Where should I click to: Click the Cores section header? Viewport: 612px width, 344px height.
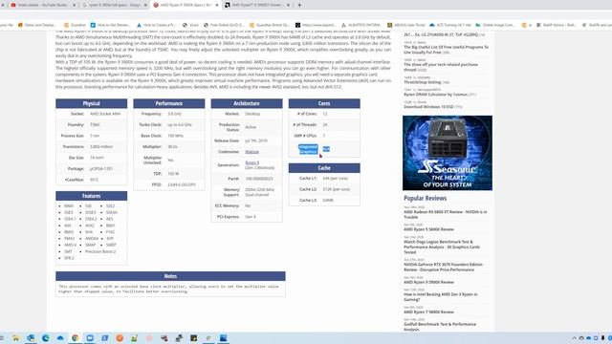point(324,103)
